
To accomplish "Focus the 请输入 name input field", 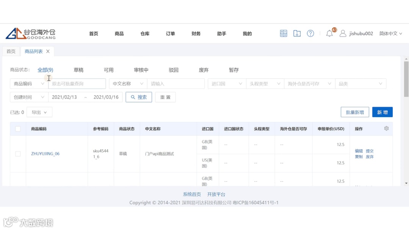I will [176, 84].
